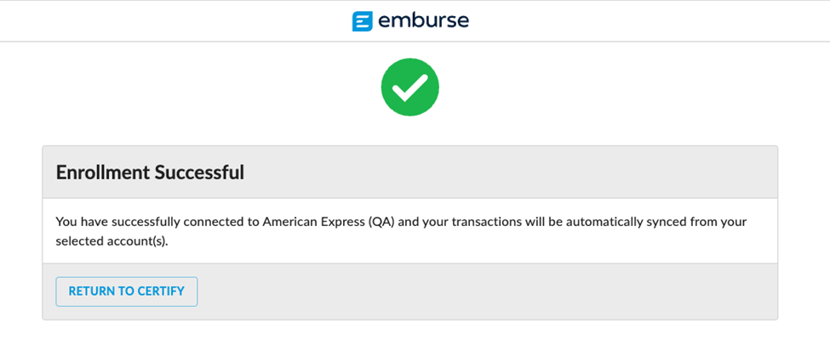Click the letter E in Emburse icon
This screenshot has width=830, height=351.
pyautogui.click(x=363, y=21)
